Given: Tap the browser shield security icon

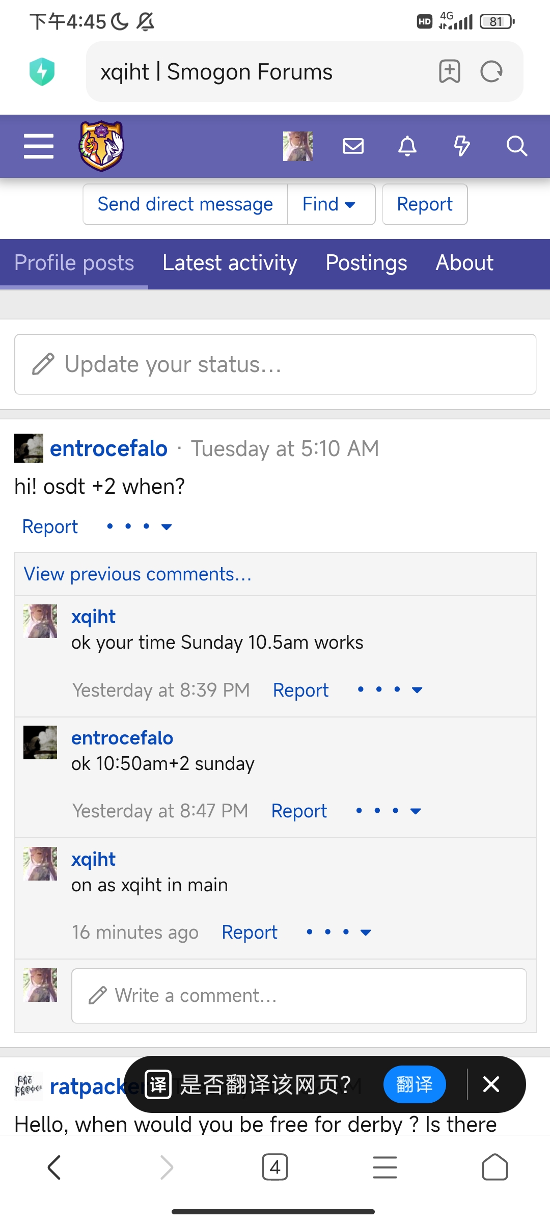Looking at the screenshot, I should (x=42, y=71).
